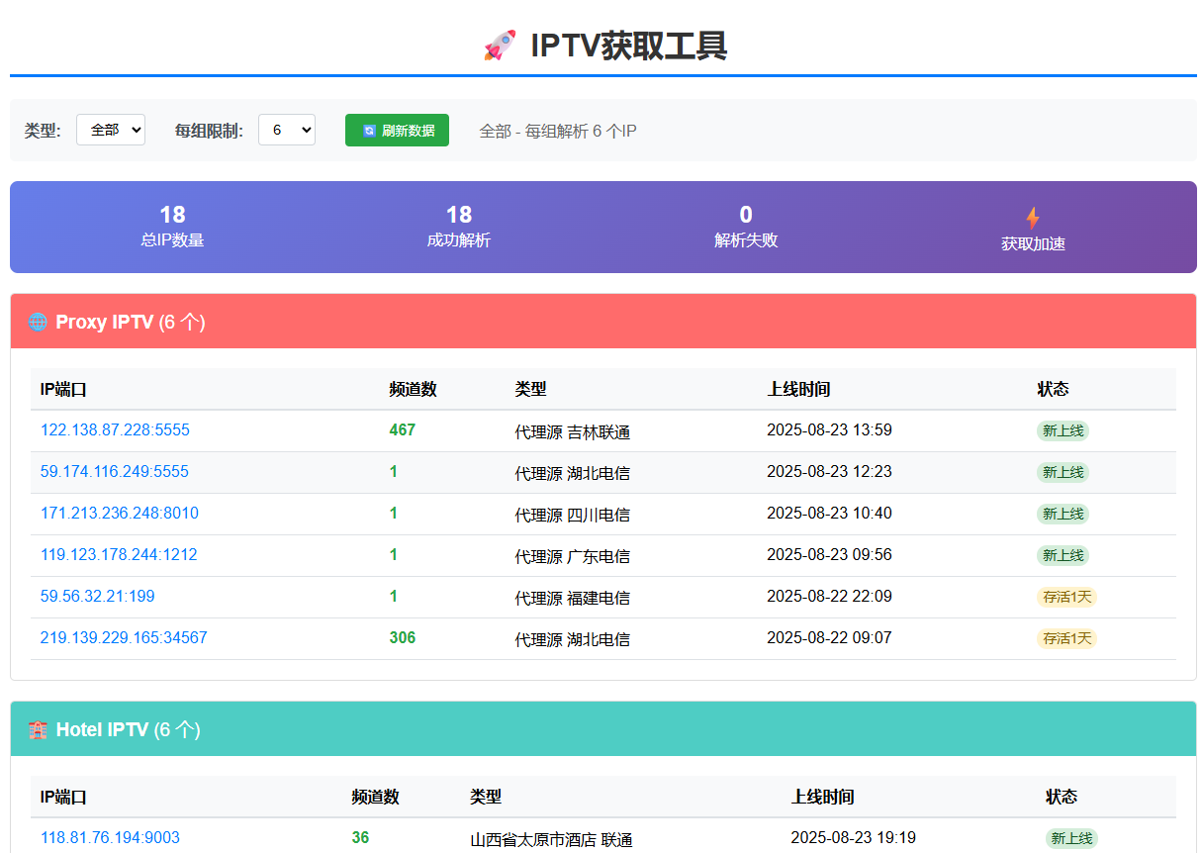
Task: Open link 59.56.32.21:199
Action: (97, 597)
